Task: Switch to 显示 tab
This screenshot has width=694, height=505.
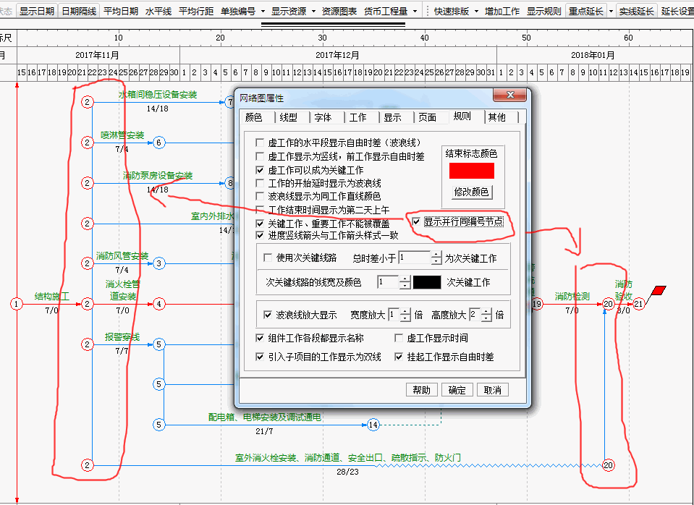Action: tap(392, 117)
